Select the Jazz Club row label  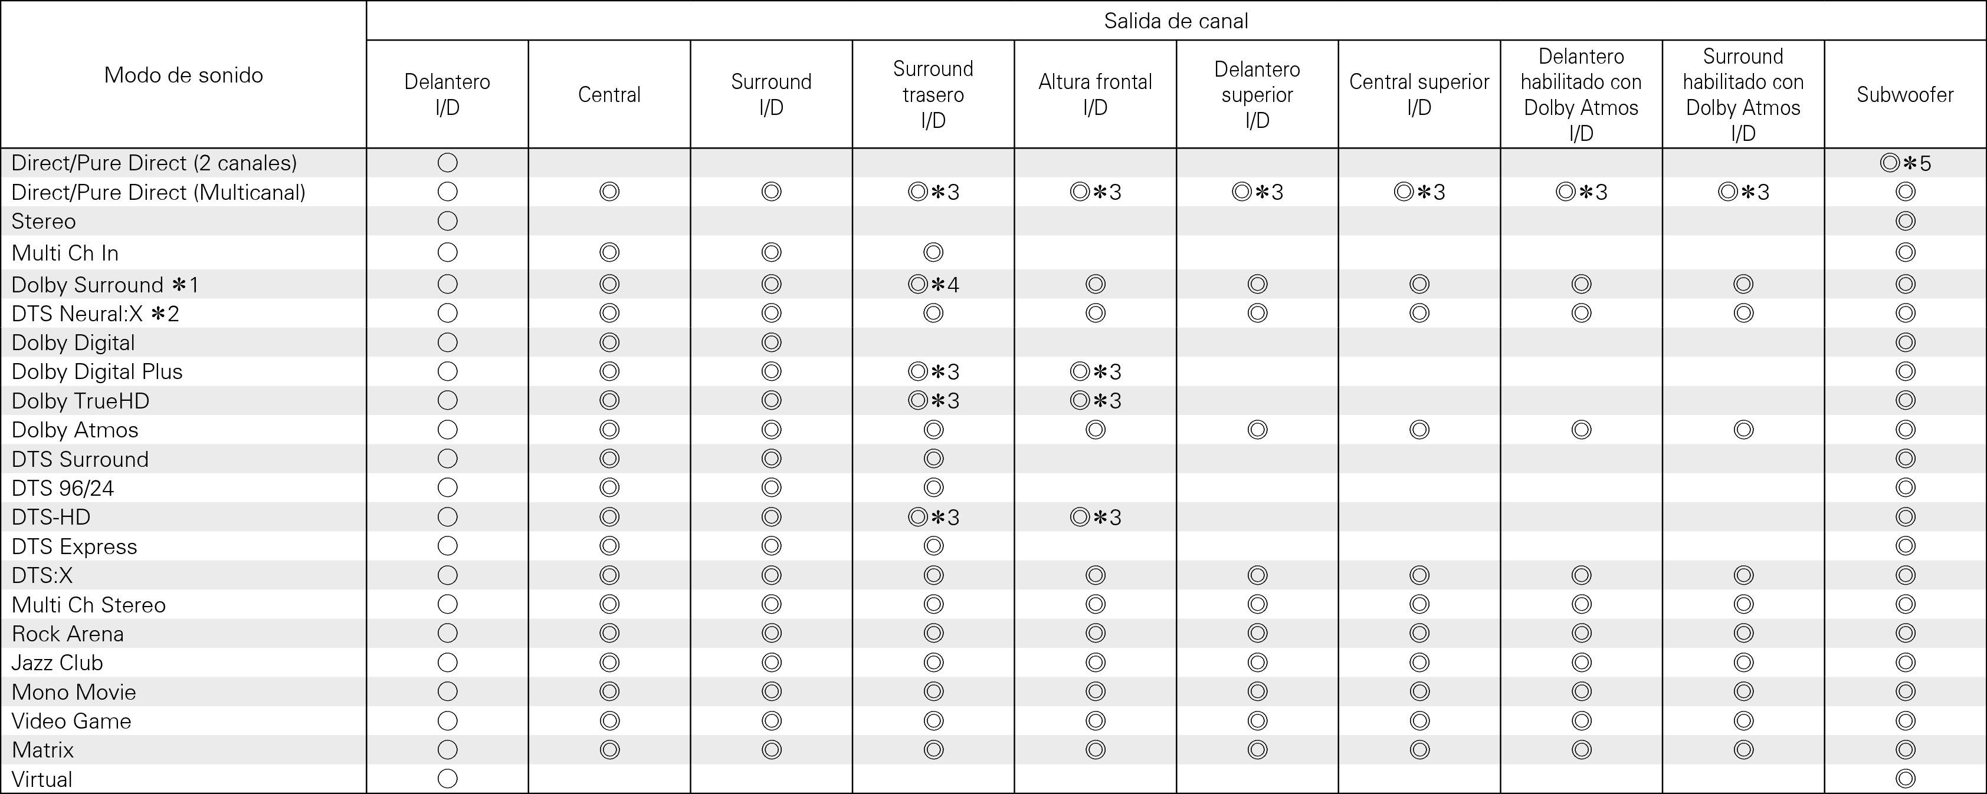tap(57, 663)
